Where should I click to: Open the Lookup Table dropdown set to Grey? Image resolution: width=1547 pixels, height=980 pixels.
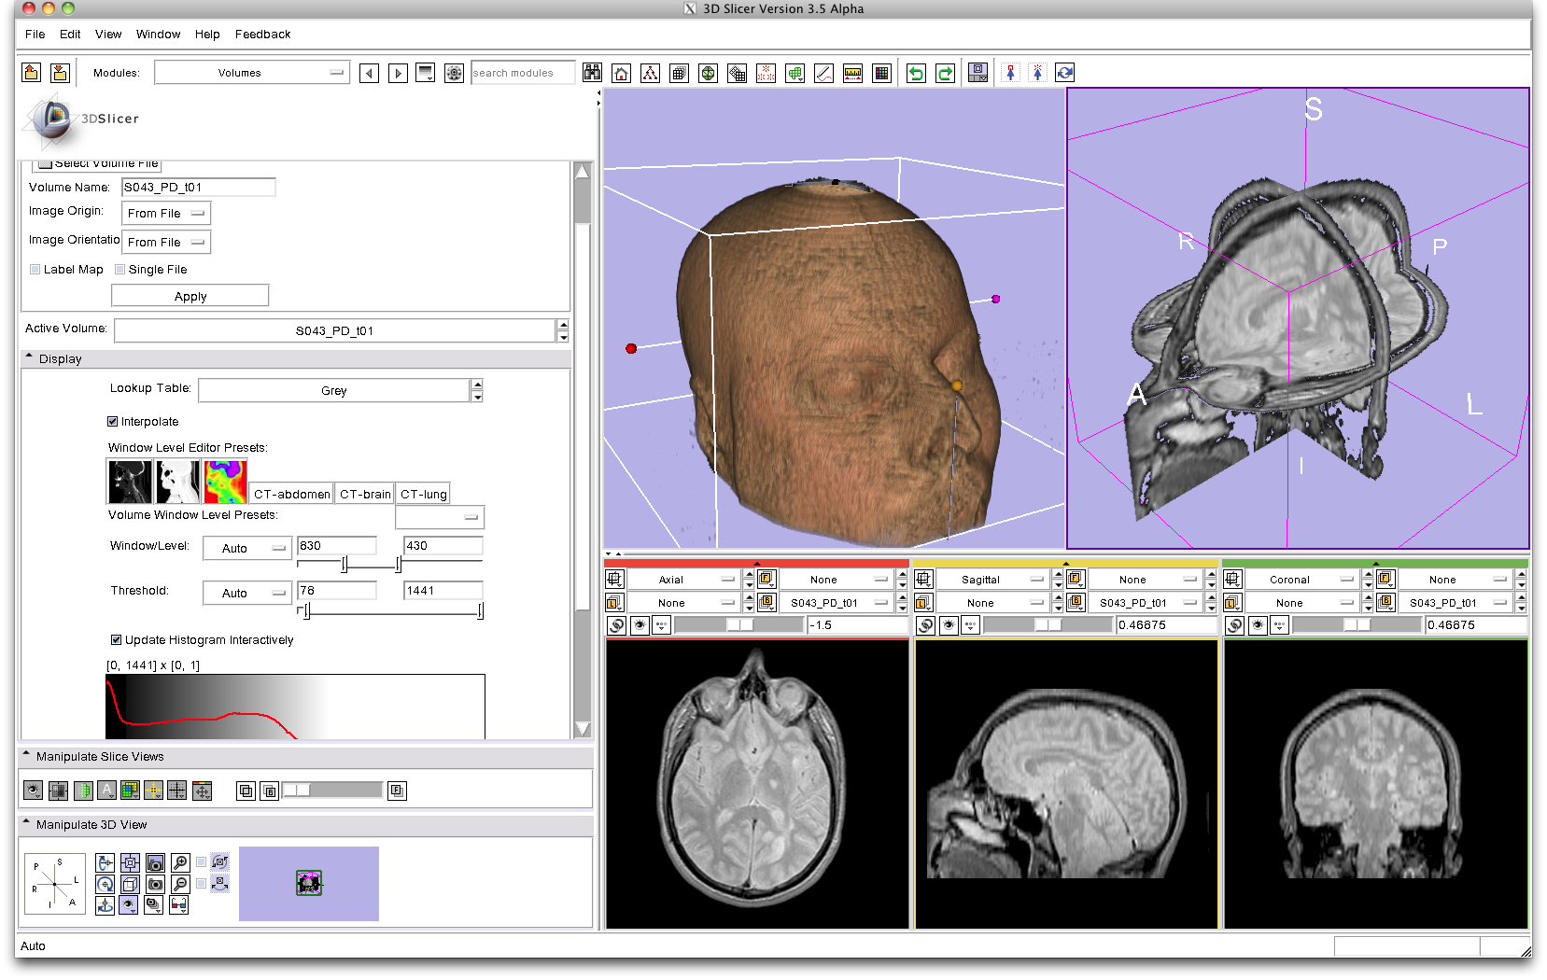pyautogui.click(x=333, y=391)
